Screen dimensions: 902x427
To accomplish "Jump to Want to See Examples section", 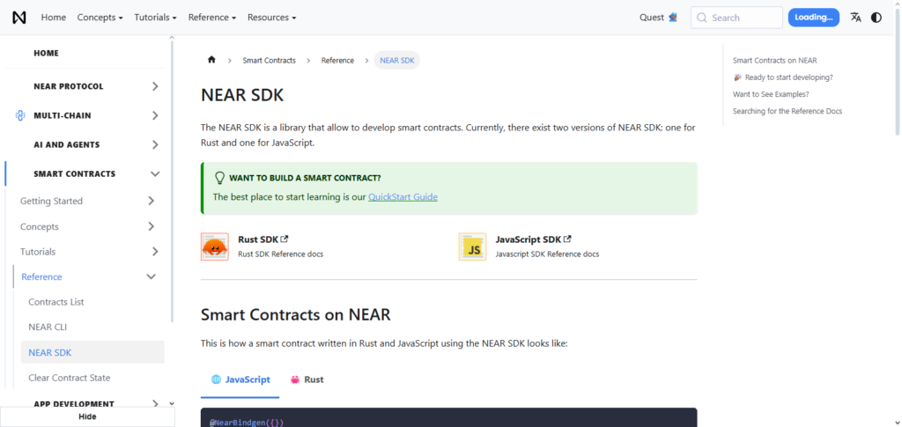I will click(x=771, y=94).
